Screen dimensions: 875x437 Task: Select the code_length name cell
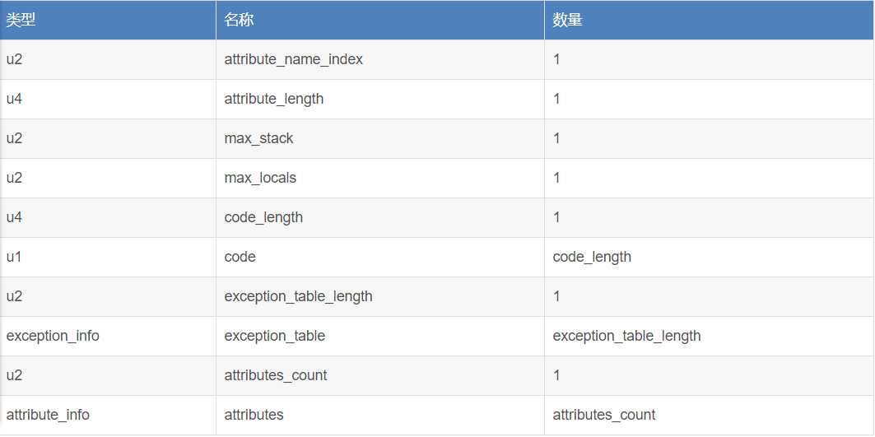tap(263, 217)
